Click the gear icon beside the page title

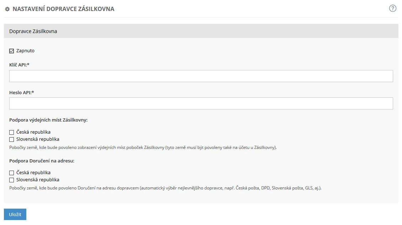7,9
